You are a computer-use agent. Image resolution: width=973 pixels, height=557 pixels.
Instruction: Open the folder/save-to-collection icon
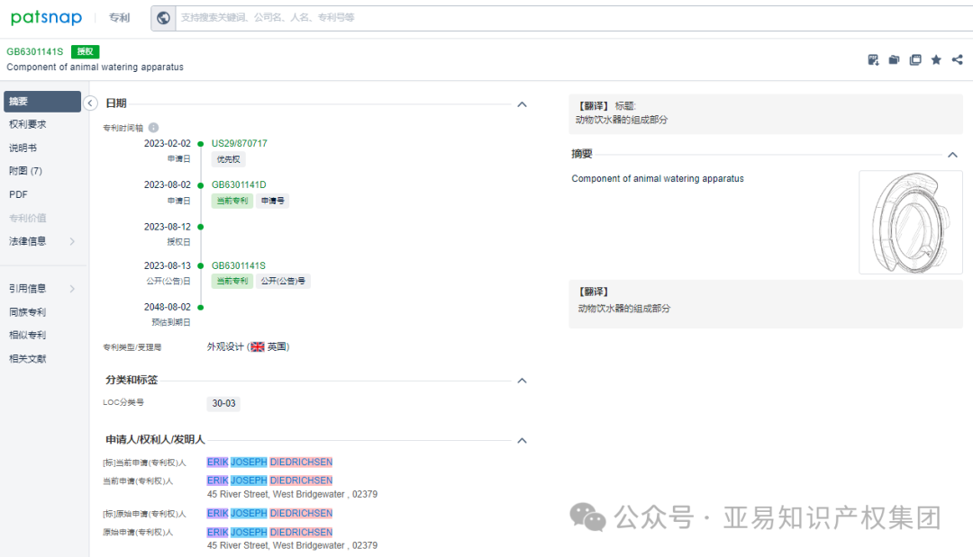pyautogui.click(x=893, y=59)
